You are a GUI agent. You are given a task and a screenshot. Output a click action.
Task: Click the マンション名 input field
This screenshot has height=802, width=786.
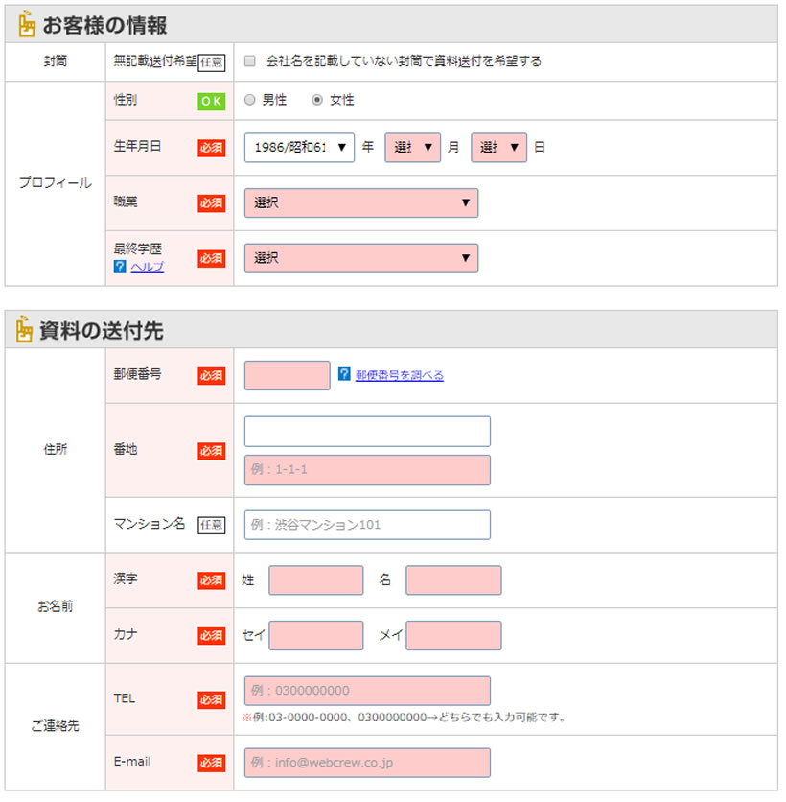[x=367, y=525]
